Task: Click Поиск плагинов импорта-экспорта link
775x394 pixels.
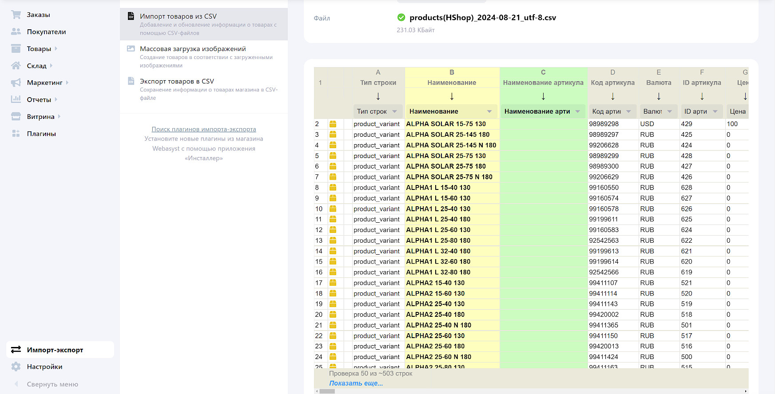Action: tap(204, 129)
